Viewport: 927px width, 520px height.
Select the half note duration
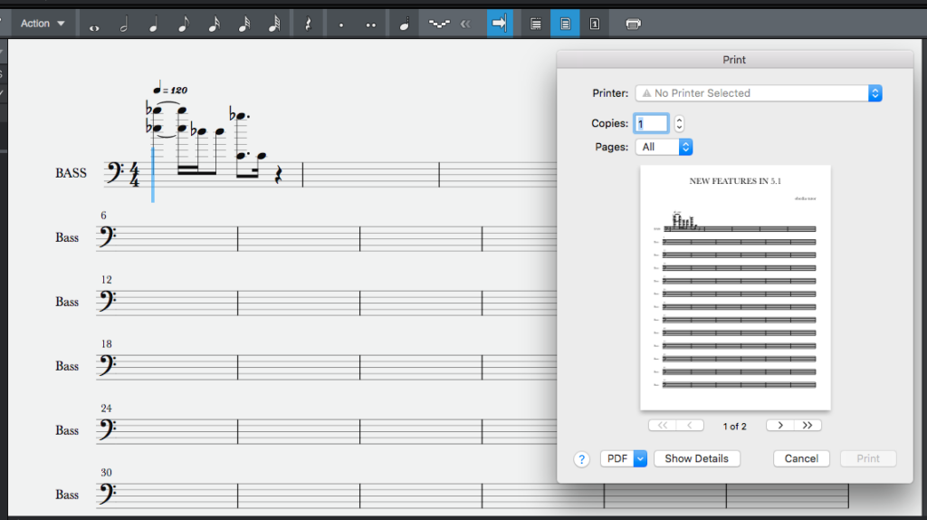[124, 24]
